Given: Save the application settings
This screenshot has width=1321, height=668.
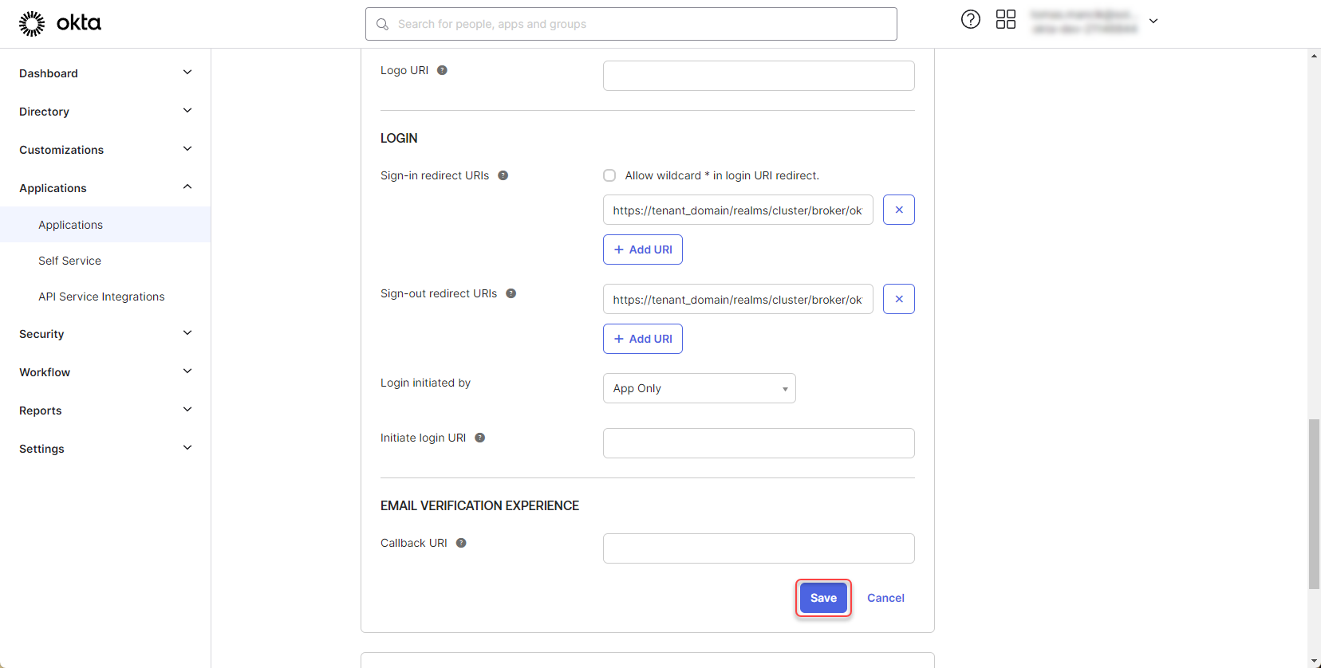Looking at the screenshot, I should [x=823, y=598].
